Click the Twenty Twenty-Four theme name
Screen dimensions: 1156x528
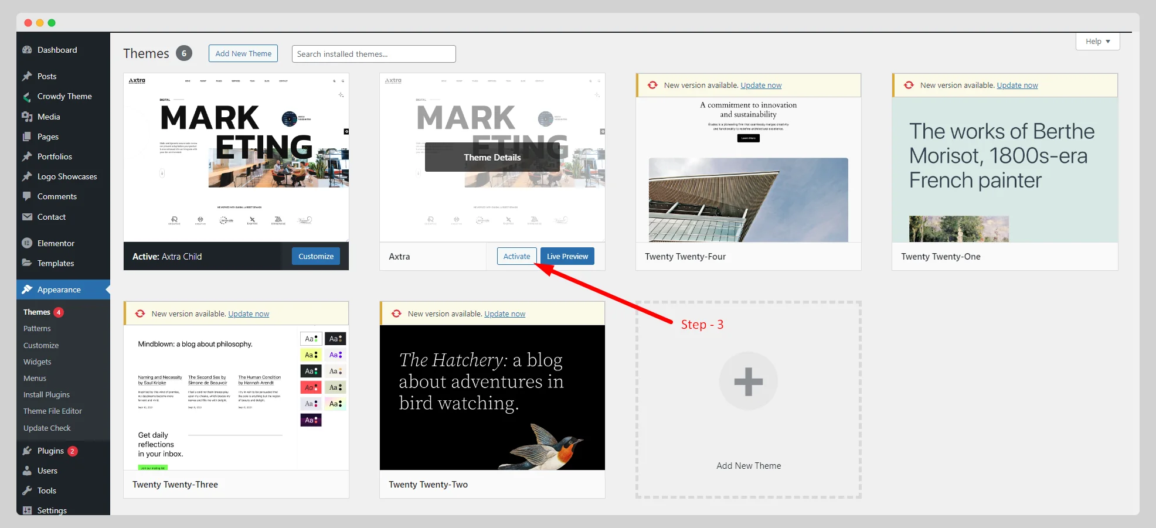685,256
